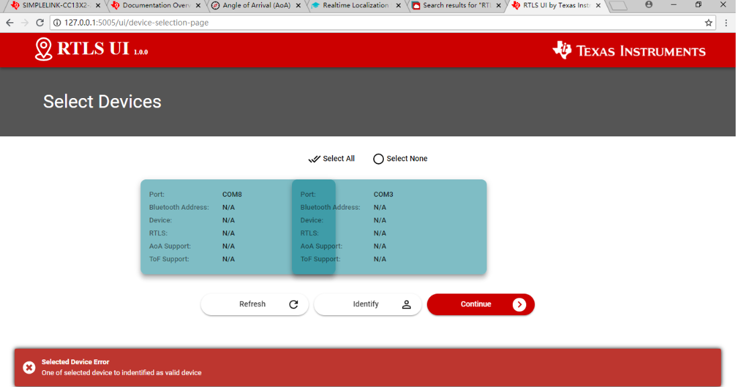Screen dimensions: 737x387
Task: Reload the page with browser reload icon
Action: coord(40,23)
